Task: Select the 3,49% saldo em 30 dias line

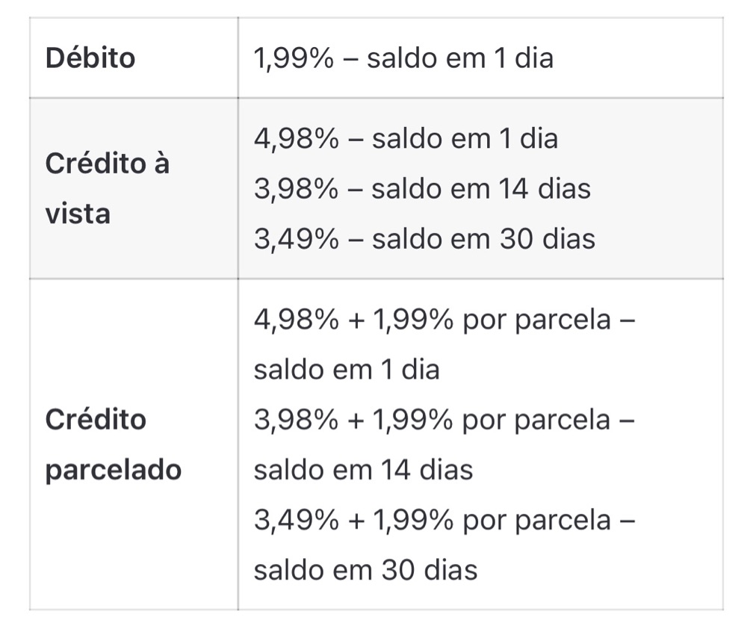Action: click(424, 238)
